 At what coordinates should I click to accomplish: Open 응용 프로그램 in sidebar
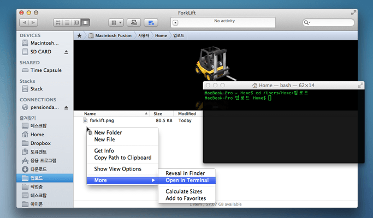tap(39, 161)
